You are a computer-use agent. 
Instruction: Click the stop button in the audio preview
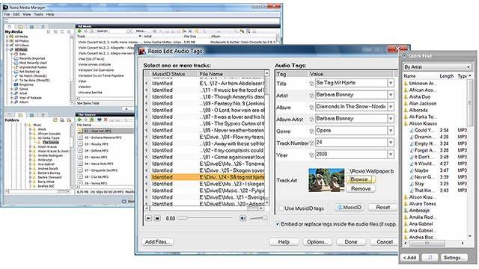(x=157, y=218)
